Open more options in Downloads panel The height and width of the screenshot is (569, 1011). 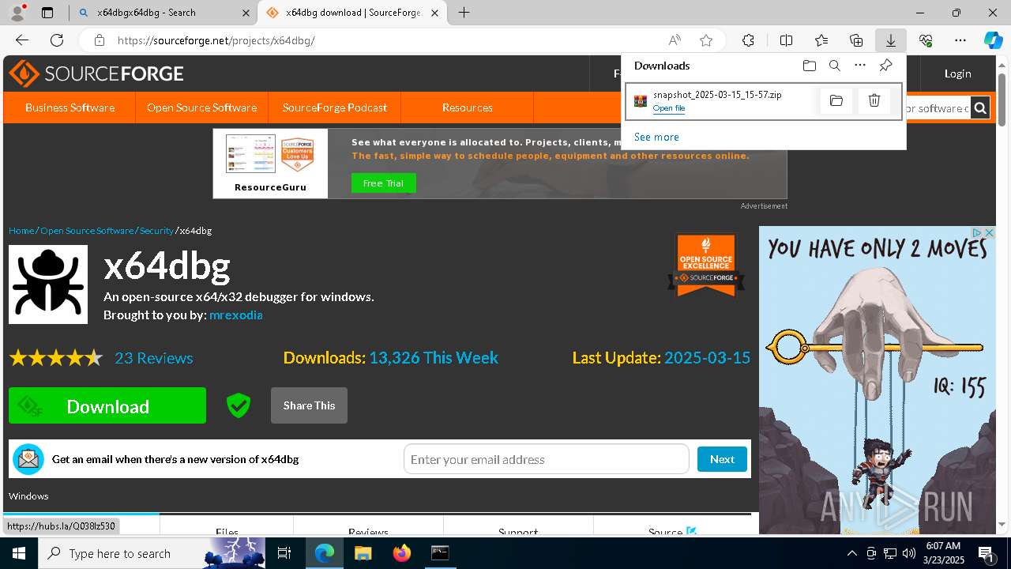[x=860, y=66]
